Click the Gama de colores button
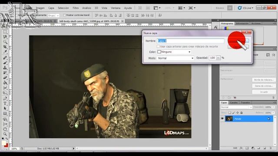 coord(264,86)
